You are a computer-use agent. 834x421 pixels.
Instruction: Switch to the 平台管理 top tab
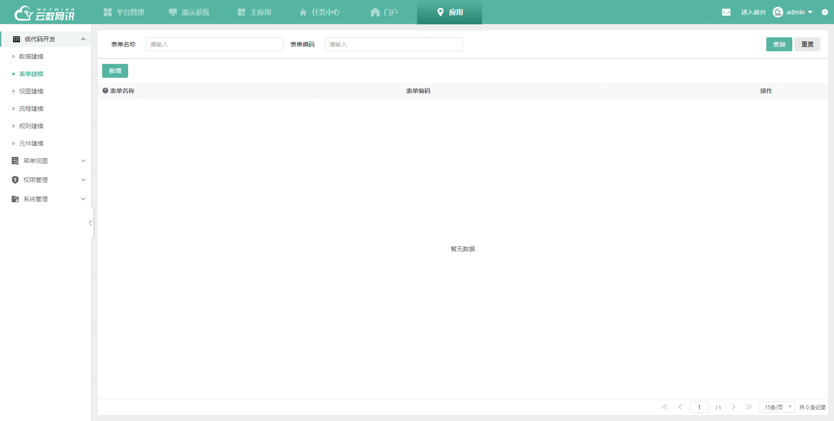[124, 12]
